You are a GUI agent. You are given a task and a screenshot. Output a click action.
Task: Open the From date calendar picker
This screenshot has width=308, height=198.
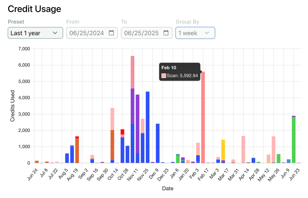[x=112, y=33]
